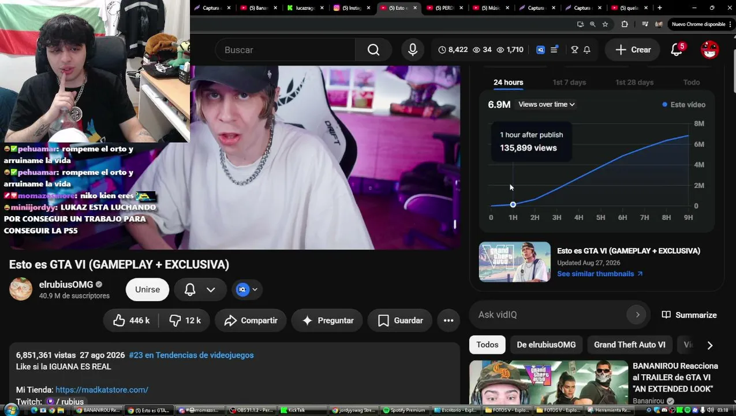Open elrubiusOMG channel avatar
736x416 pixels.
point(21,289)
